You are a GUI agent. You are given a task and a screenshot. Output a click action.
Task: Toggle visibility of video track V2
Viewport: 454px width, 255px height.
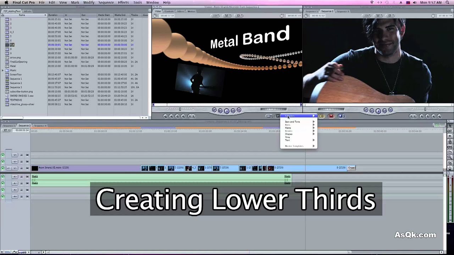[3, 161]
